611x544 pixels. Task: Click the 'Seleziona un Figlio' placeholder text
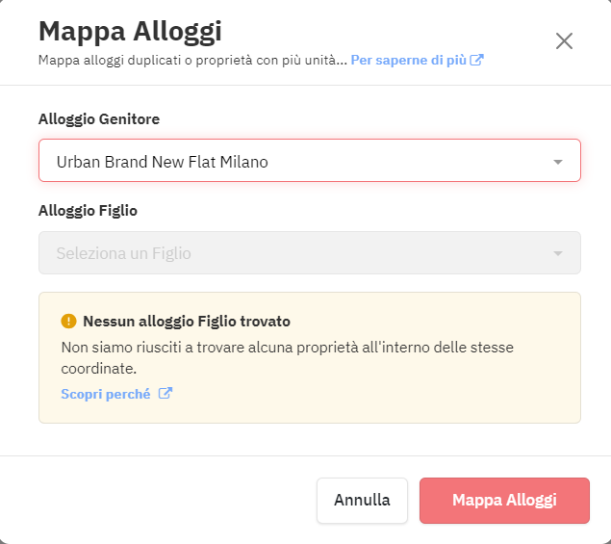123,253
